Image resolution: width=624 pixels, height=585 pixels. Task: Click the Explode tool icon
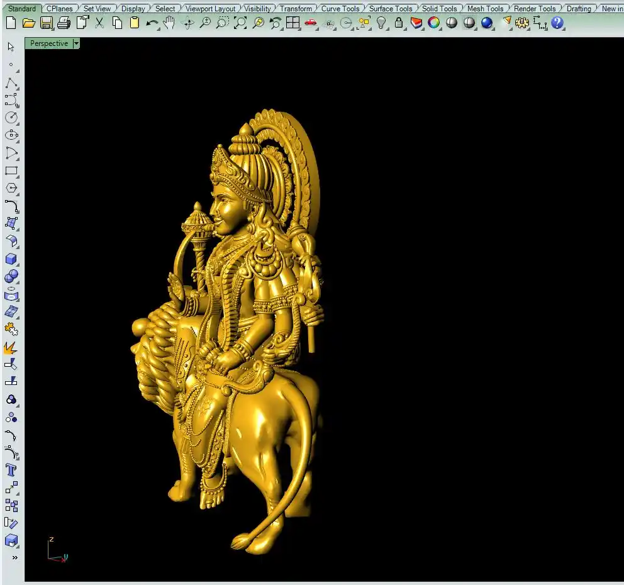(11, 347)
